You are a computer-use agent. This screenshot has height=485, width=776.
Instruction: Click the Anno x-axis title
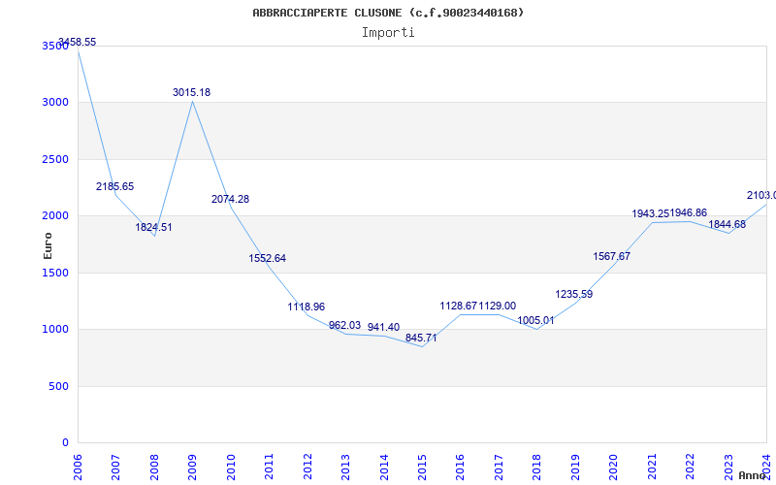[x=753, y=475]
